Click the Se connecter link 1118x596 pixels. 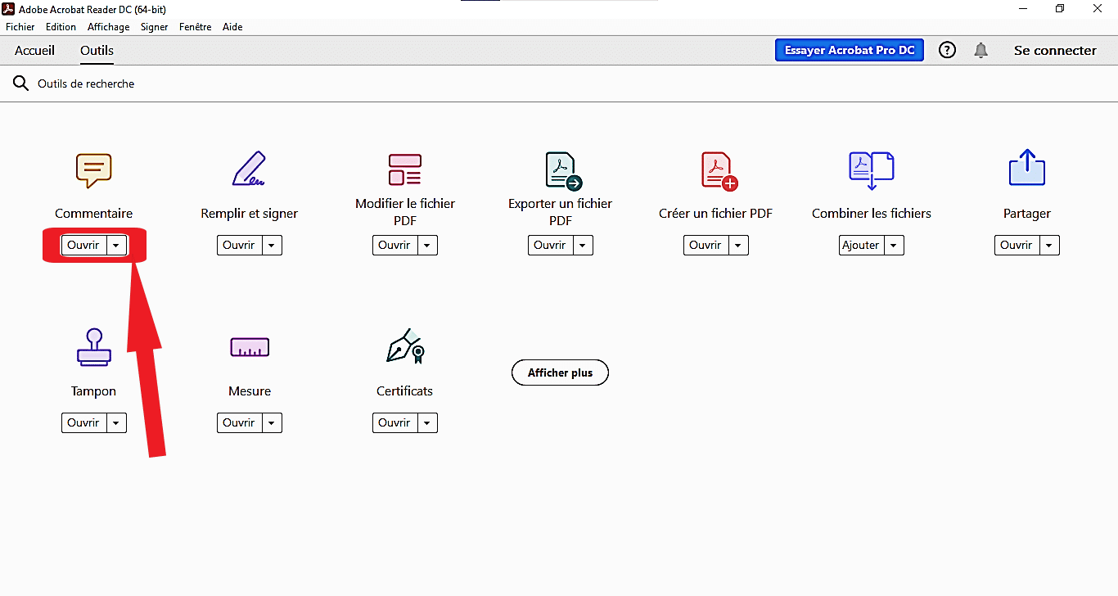tap(1055, 51)
